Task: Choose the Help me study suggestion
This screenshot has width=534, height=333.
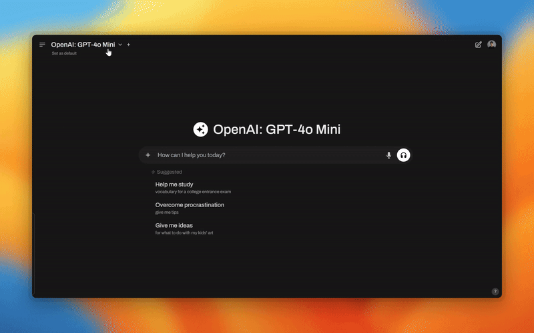Action: (x=193, y=188)
